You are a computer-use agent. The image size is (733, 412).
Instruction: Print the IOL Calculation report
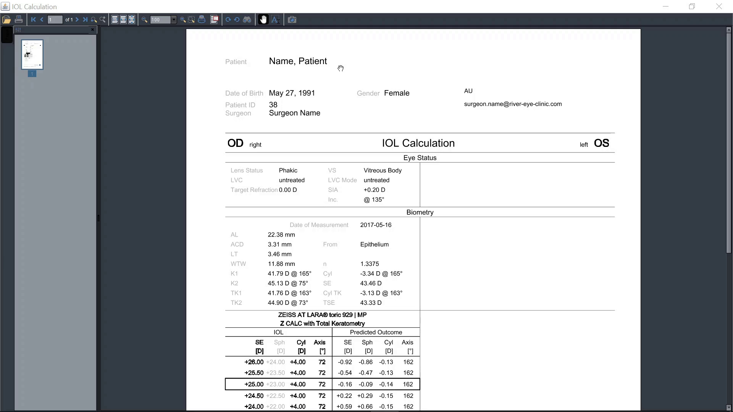[19, 19]
